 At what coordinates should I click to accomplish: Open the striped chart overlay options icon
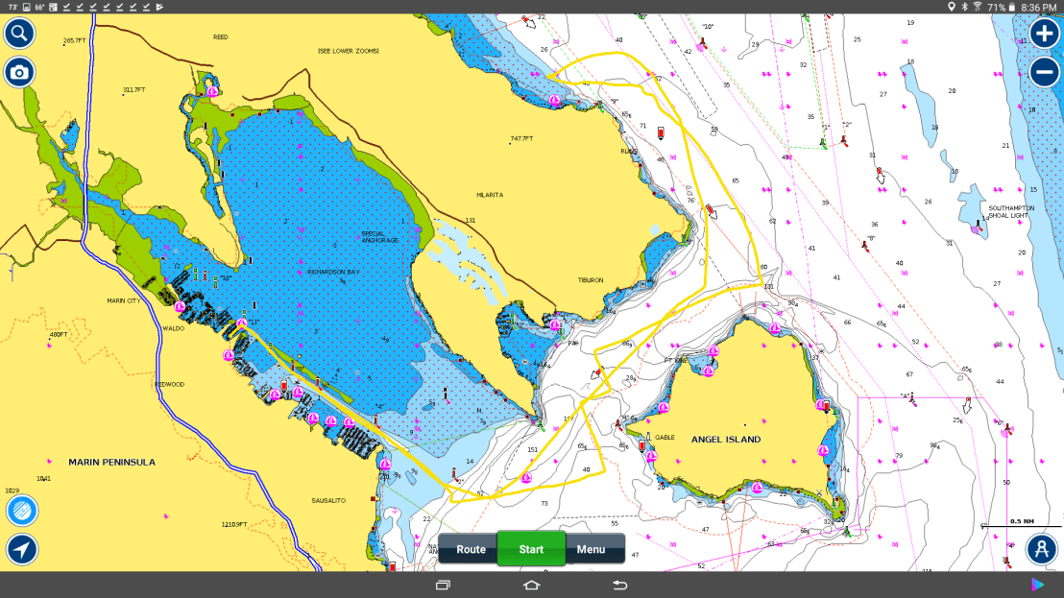click(x=21, y=510)
